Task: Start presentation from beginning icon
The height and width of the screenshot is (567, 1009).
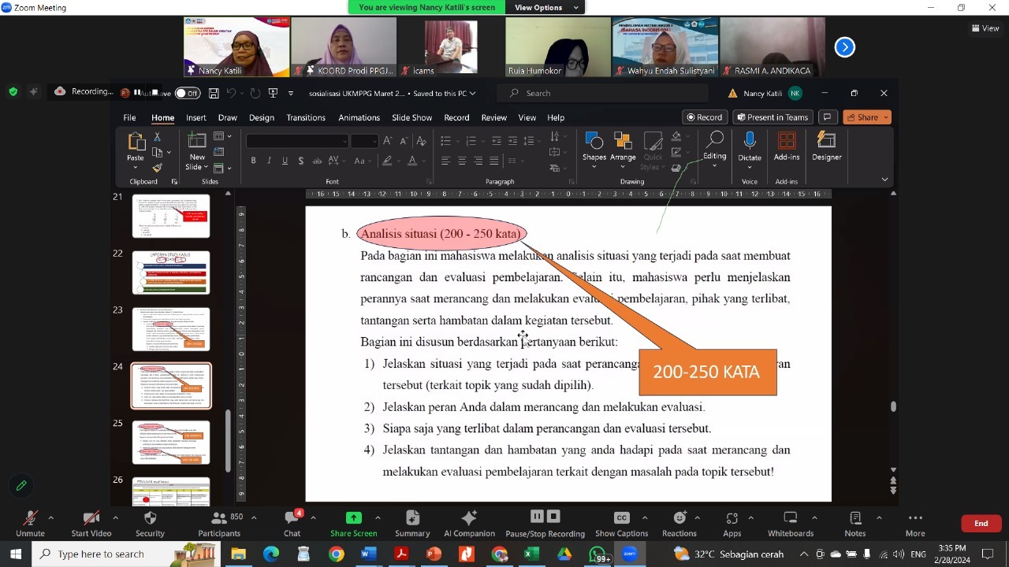Action: pyautogui.click(x=274, y=93)
